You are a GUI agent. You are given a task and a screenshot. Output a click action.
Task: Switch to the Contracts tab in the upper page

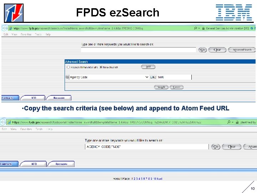[x=10, y=98]
